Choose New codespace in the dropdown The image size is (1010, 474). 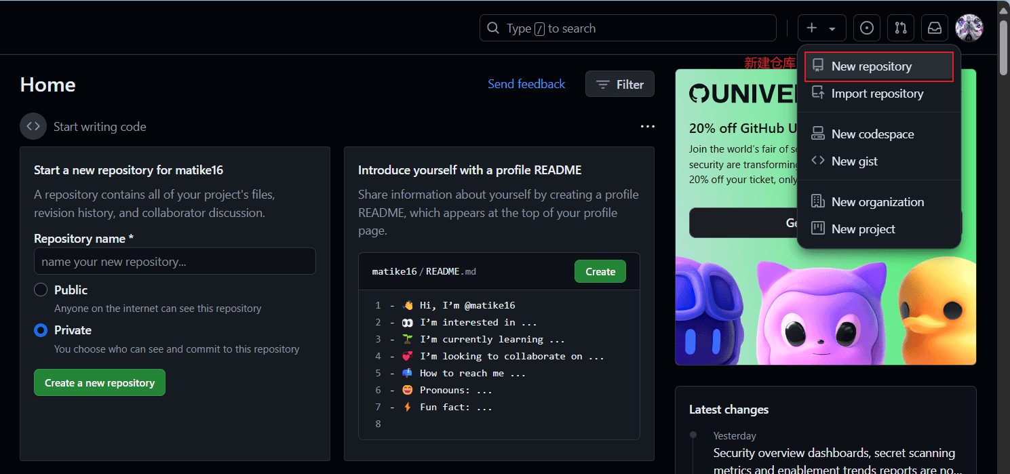point(879,134)
